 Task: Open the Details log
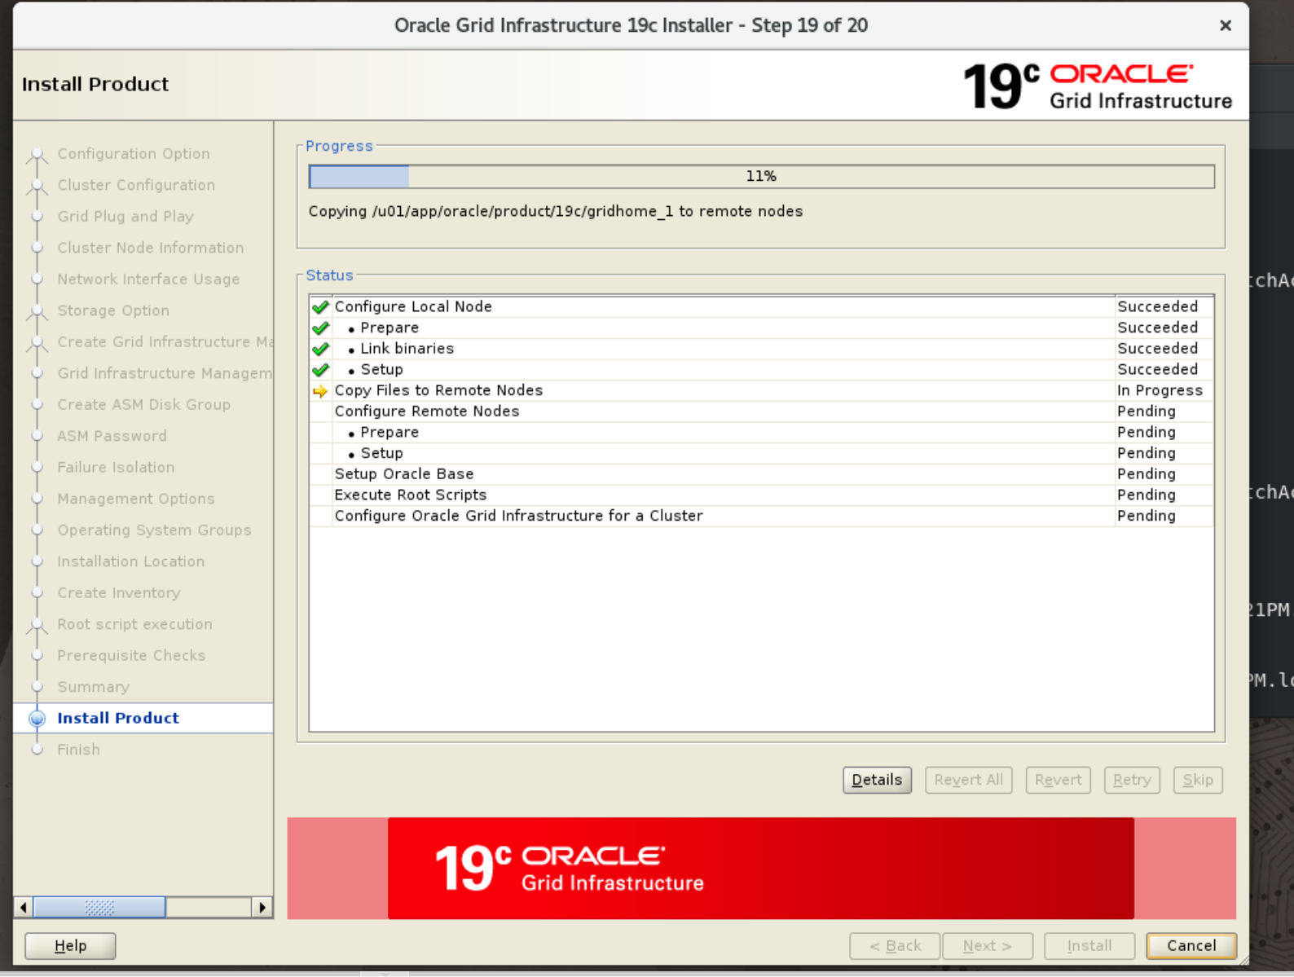pyautogui.click(x=877, y=780)
